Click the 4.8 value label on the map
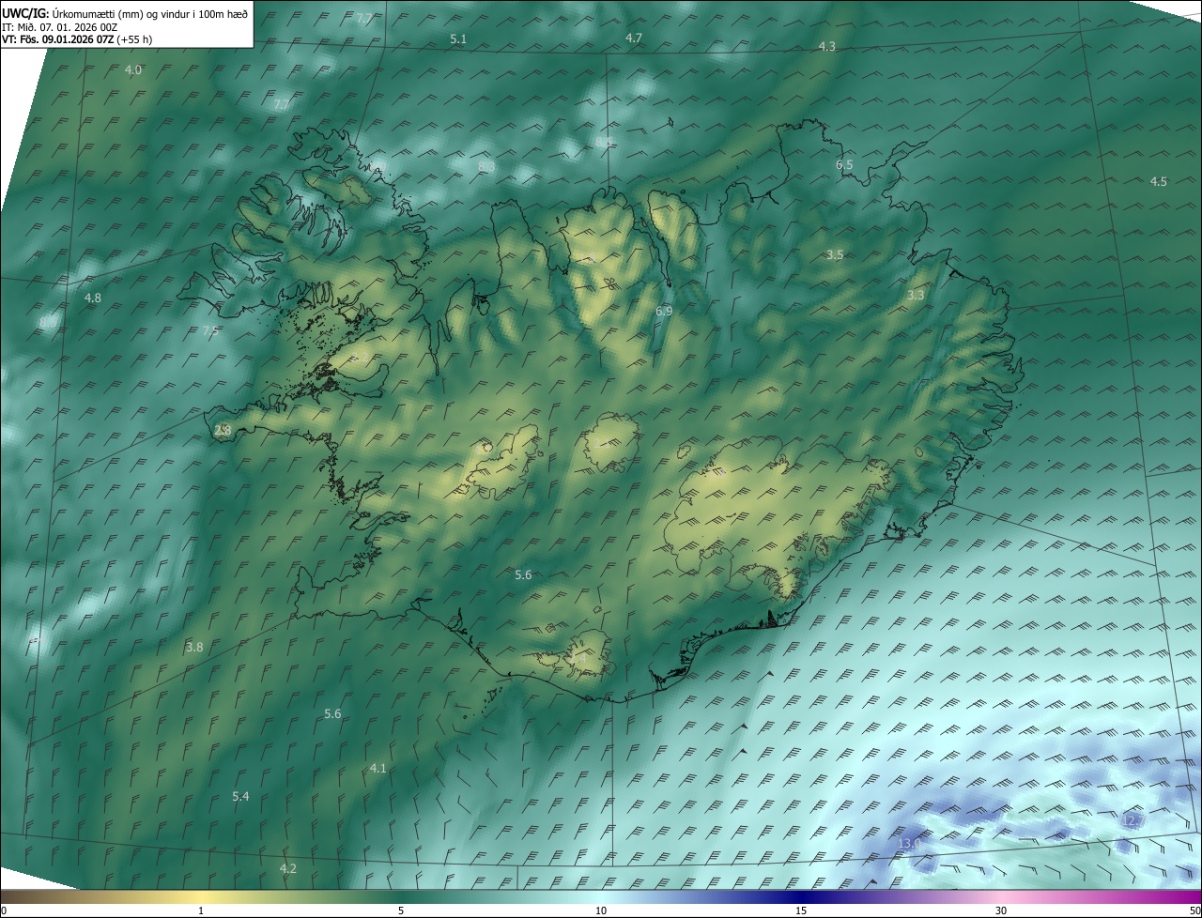The height and width of the screenshot is (918, 1202). coord(93,298)
